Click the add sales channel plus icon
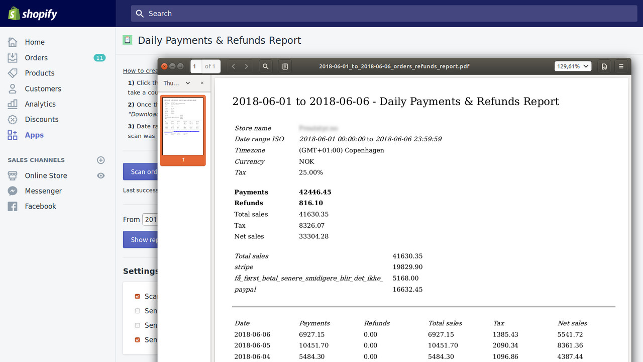 [101, 160]
